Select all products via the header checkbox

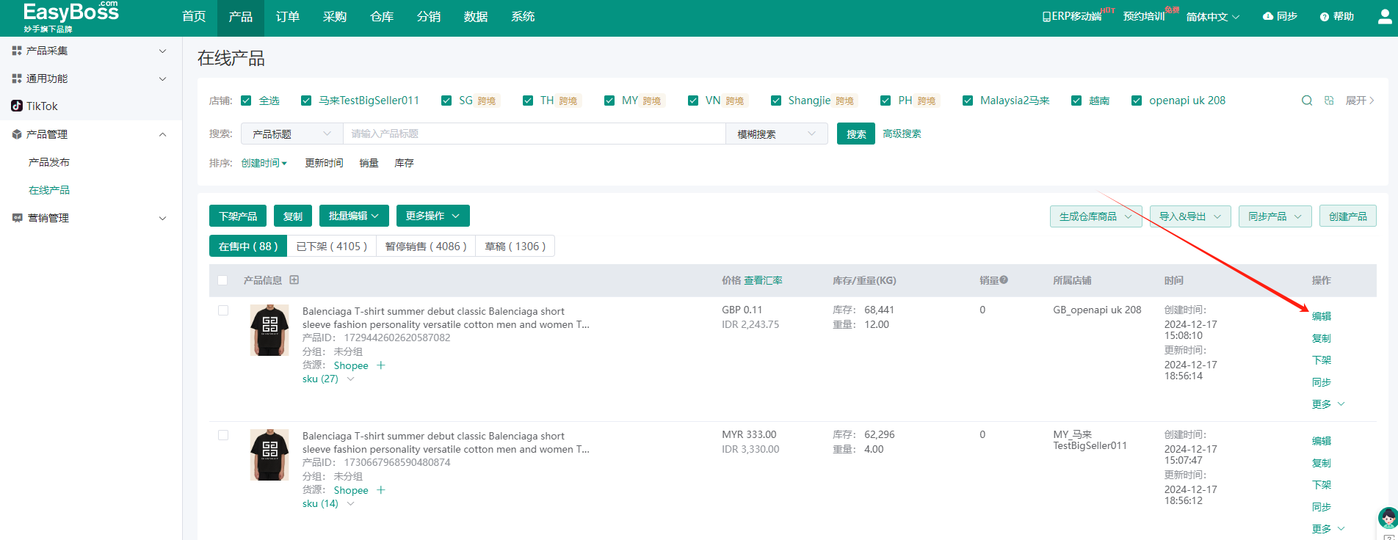pyautogui.click(x=222, y=280)
